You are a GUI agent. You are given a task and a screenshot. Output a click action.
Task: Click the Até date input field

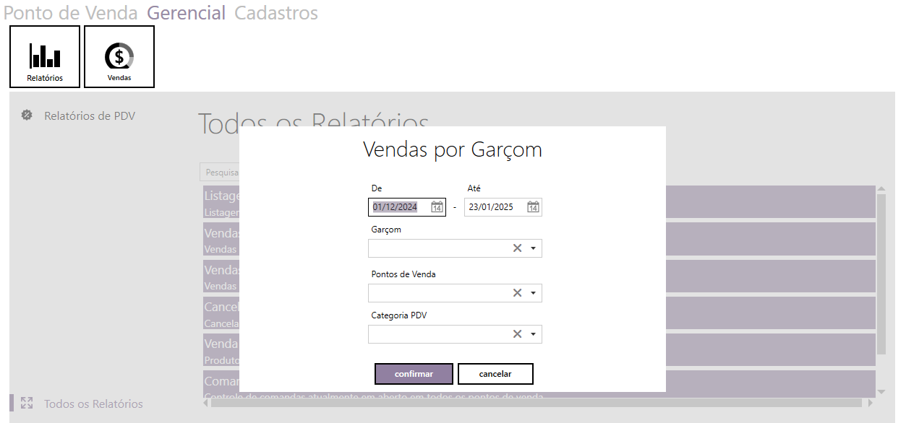point(494,207)
